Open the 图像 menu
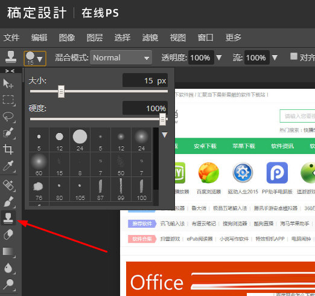Image resolution: width=315 pixels, height=296 pixels. tap(67, 37)
